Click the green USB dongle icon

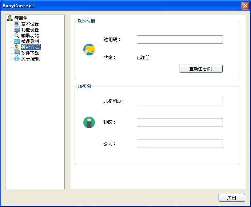pos(89,122)
